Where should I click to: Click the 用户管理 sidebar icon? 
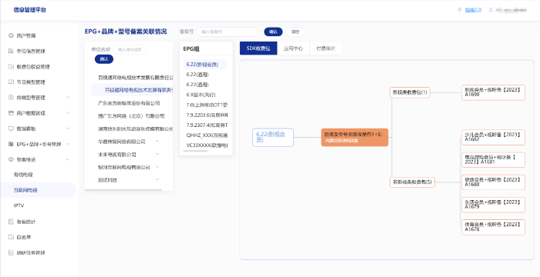pyautogui.click(x=11, y=35)
